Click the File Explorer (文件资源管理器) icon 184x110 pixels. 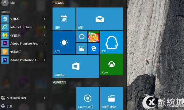pos(3,98)
